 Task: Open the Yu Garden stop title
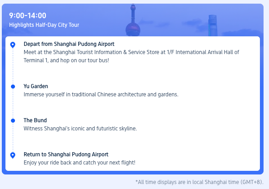point(36,86)
